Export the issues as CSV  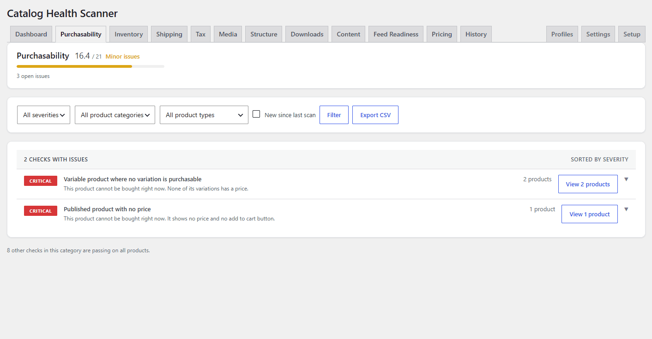(375, 115)
